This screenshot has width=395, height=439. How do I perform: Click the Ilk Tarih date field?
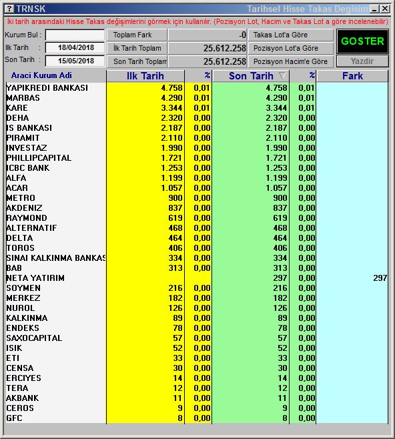point(75,47)
